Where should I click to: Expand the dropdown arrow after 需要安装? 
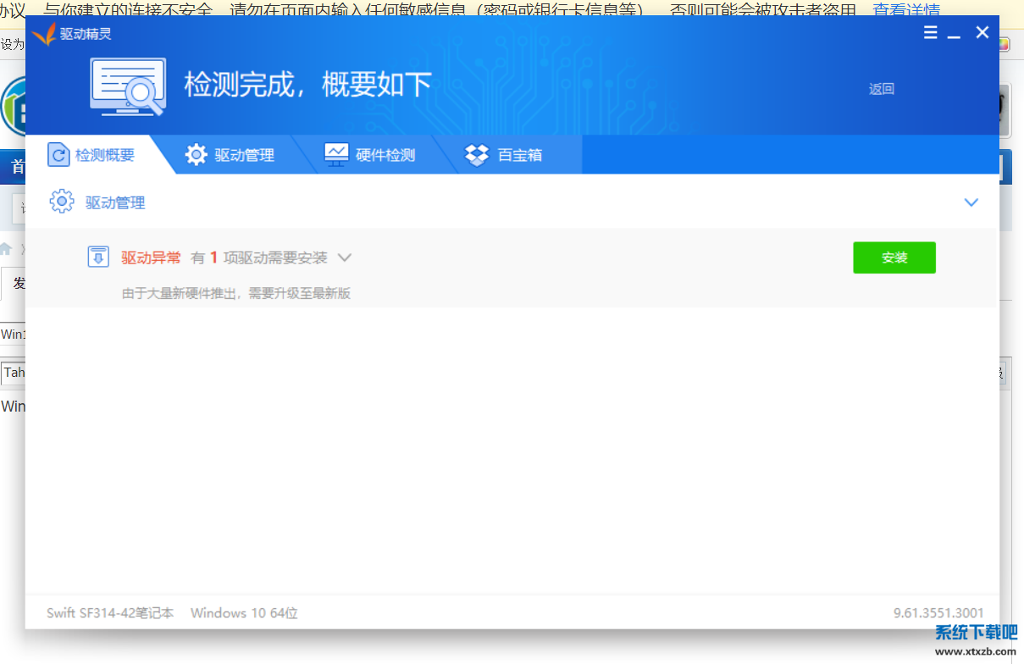coord(344,257)
